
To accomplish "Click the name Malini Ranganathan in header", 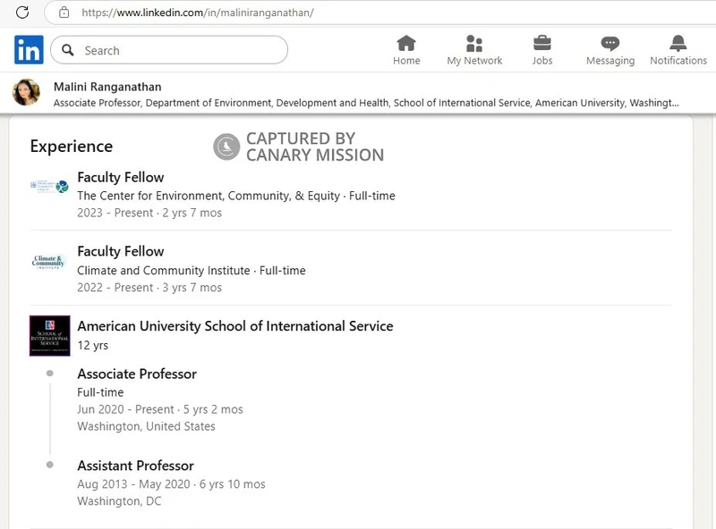I will click(x=107, y=87).
